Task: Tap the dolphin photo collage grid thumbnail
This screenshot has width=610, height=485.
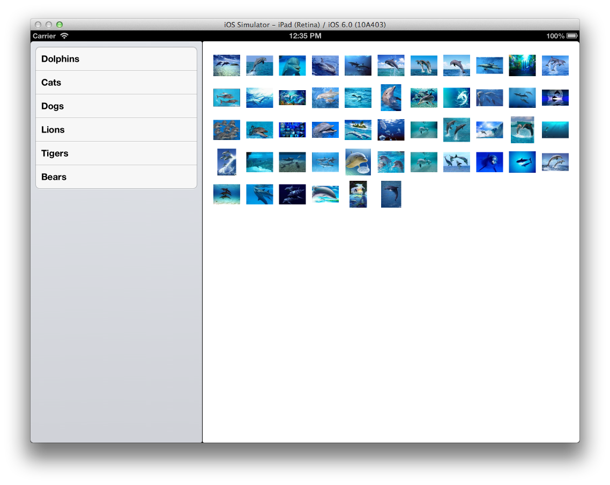Action: [x=292, y=130]
